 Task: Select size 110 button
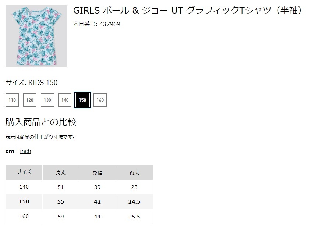click(12, 100)
